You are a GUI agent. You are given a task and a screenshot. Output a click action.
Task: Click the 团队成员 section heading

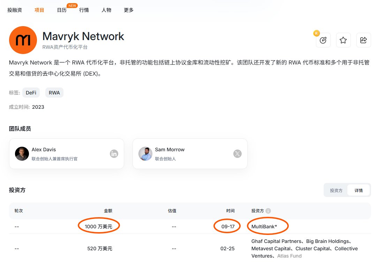pos(20,129)
